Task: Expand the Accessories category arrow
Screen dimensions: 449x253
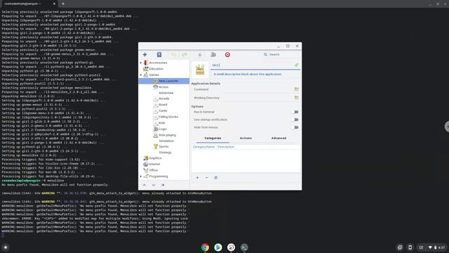Action: (x=140, y=63)
